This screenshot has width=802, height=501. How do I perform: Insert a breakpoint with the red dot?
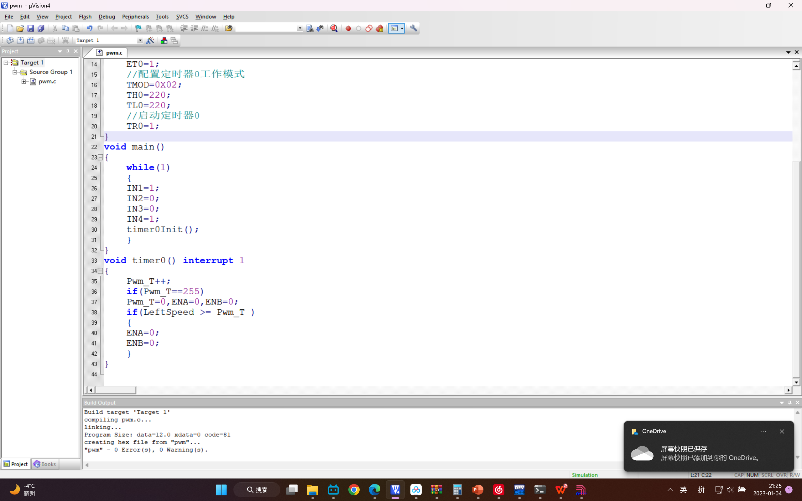click(x=348, y=28)
